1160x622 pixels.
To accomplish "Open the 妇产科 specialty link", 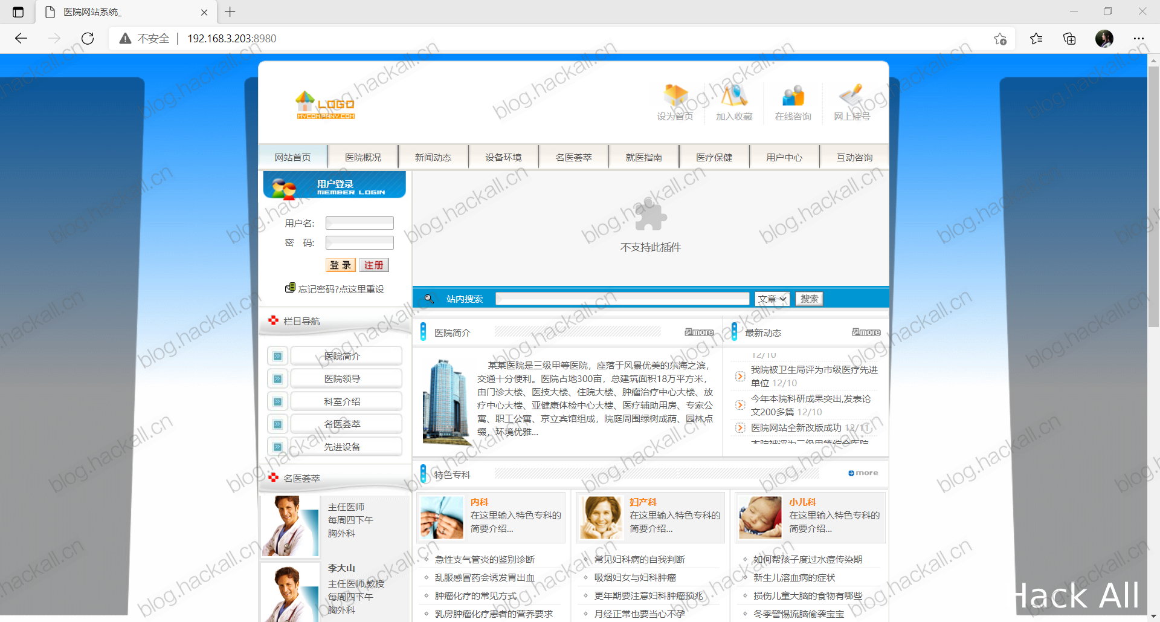I will (x=643, y=502).
